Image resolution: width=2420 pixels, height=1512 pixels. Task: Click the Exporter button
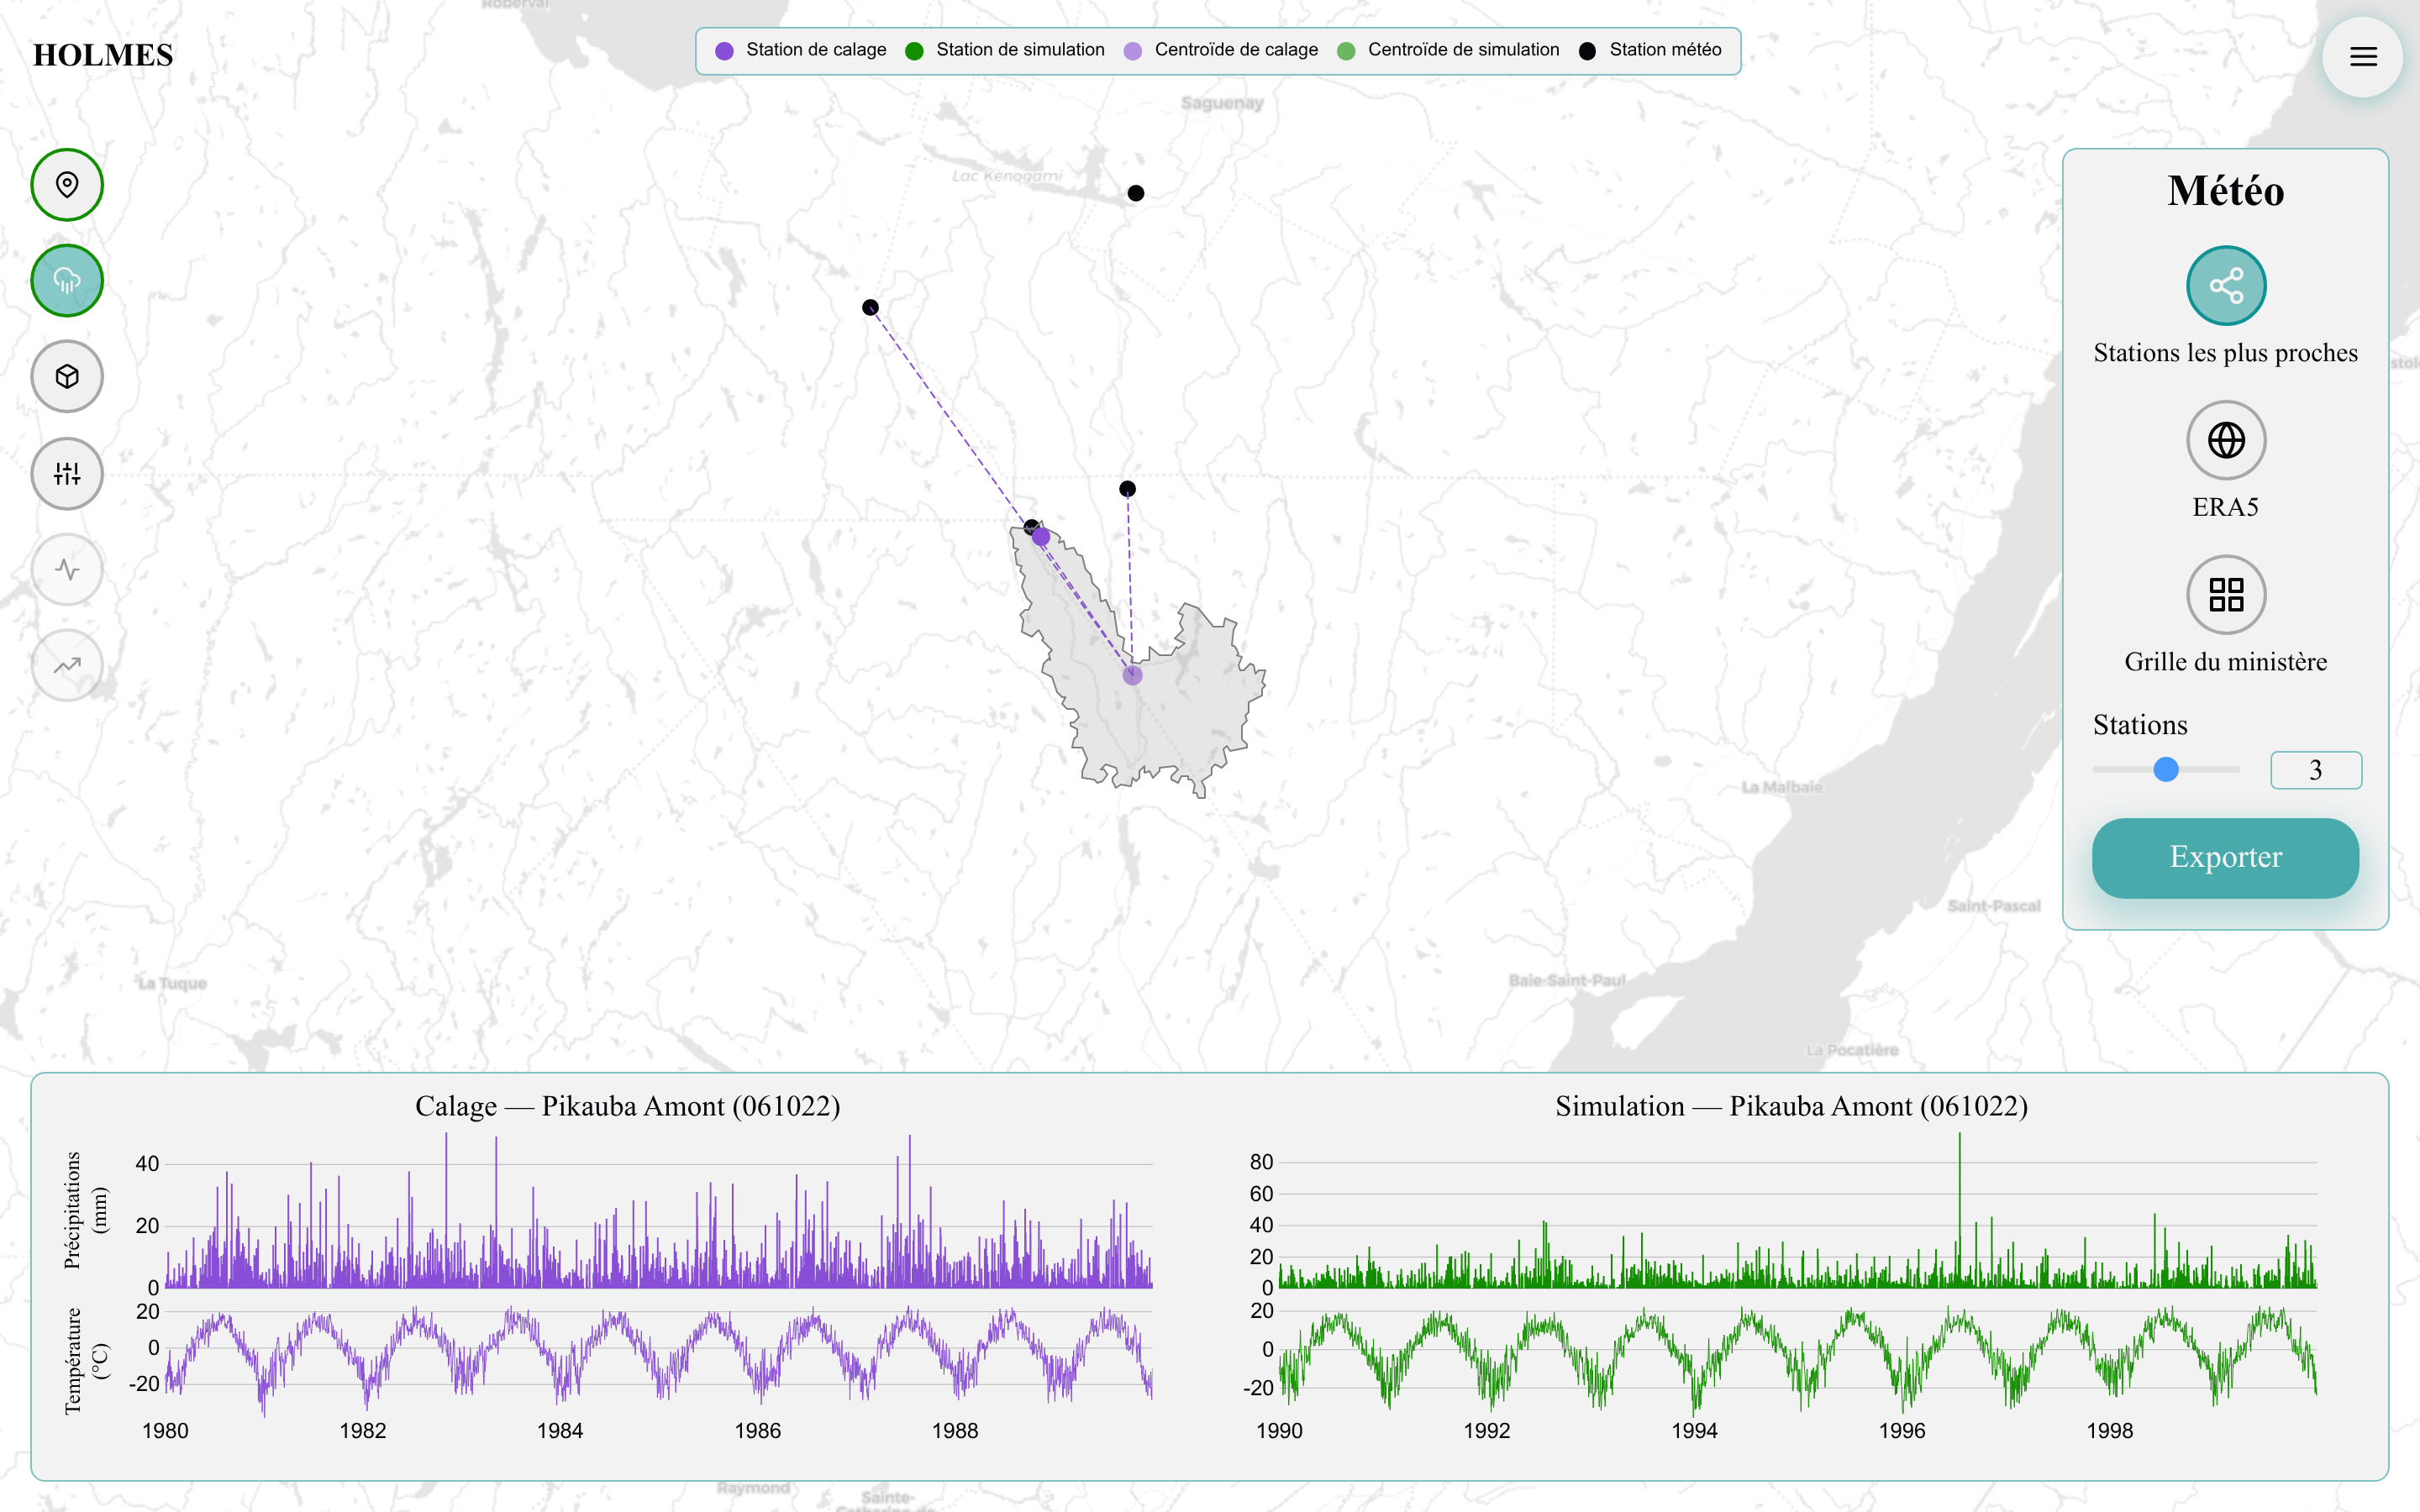(x=2225, y=857)
